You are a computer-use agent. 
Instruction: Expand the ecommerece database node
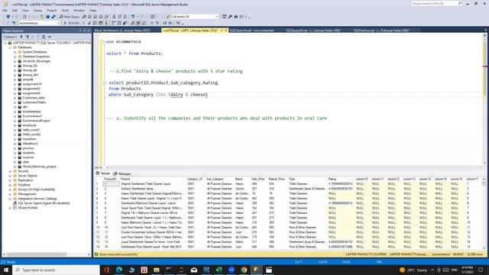click(x=15, y=112)
